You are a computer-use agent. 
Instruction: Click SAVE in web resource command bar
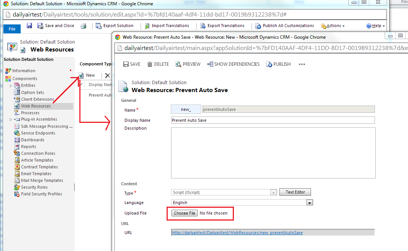(x=132, y=64)
